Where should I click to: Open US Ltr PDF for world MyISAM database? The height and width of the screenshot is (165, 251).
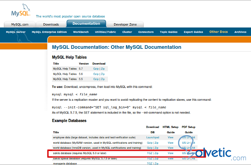186,143
